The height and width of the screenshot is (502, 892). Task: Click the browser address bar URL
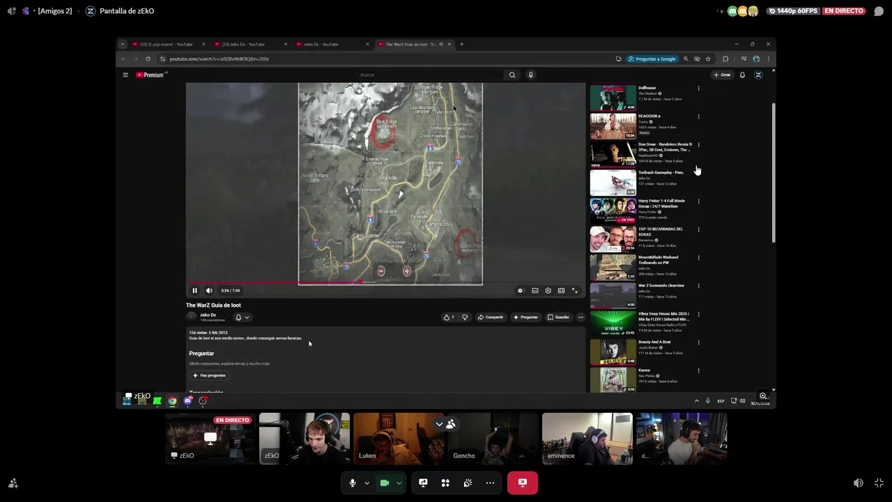click(219, 59)
